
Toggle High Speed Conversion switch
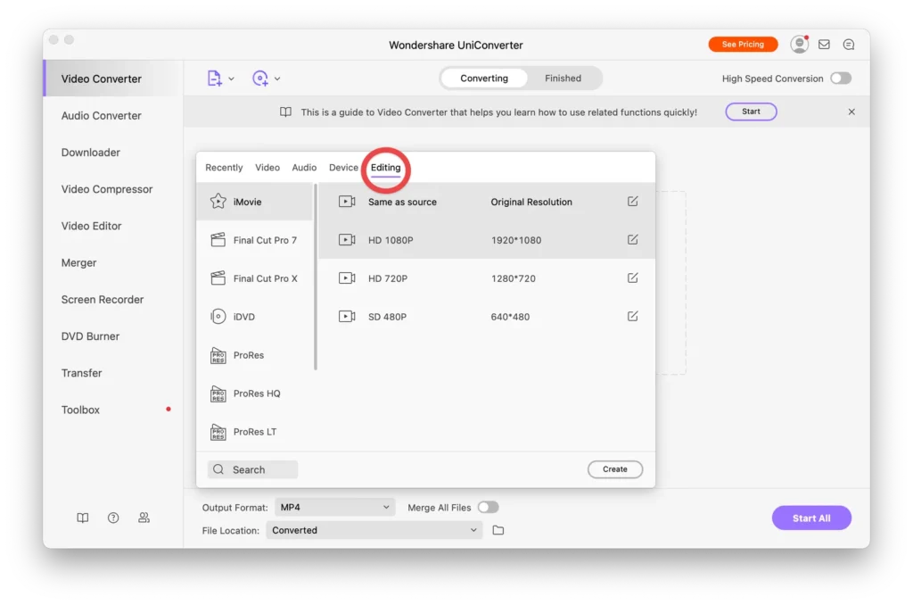[x=840, y=79]
